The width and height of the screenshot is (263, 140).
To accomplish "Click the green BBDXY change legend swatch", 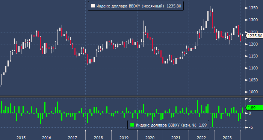I will [132, 125].
